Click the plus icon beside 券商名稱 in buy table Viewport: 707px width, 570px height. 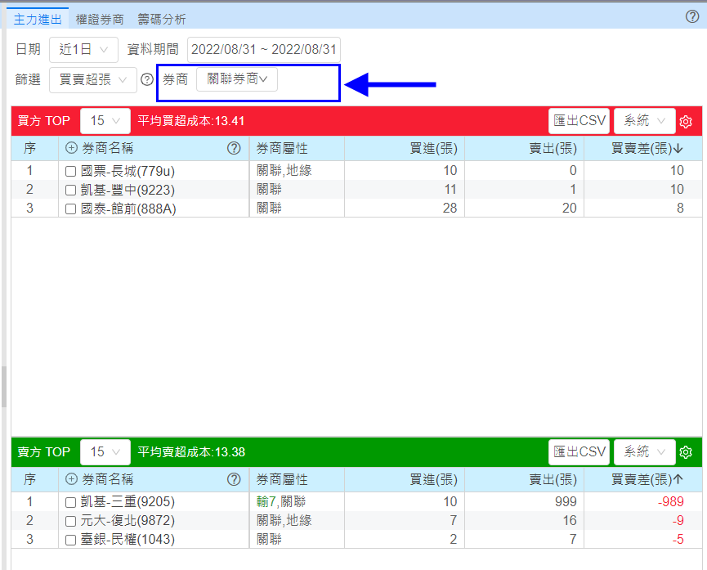click(x=71, y=148)
